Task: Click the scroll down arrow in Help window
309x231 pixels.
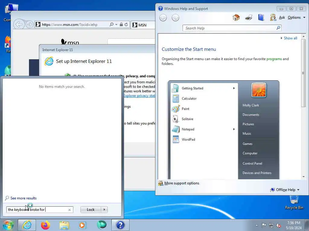Action: (304, 177)
